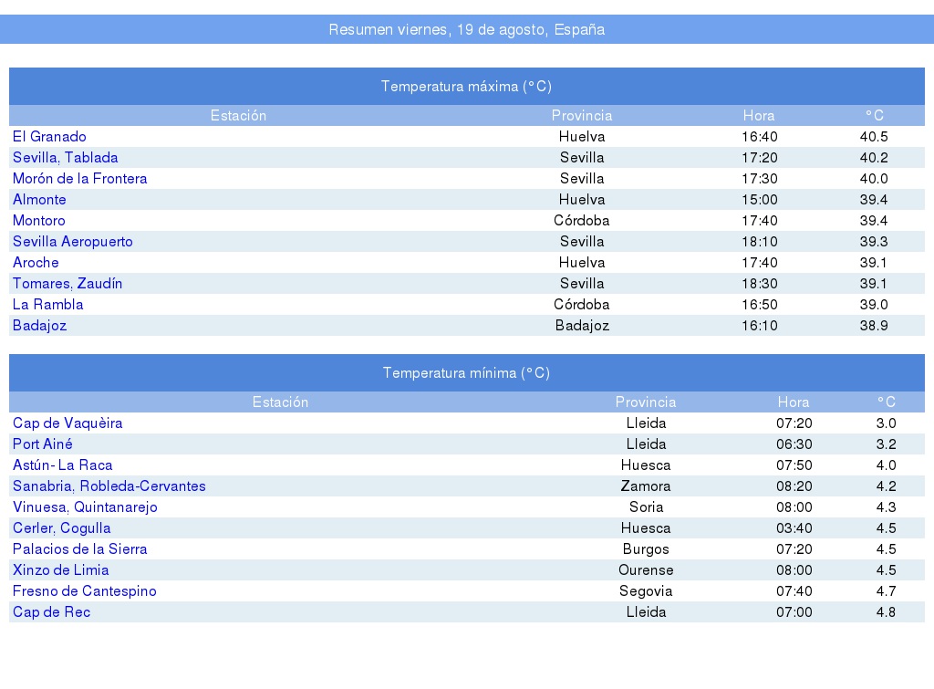
Task: Click 'Zamora' province in the Sanabria row
Action: coord(646,485)
